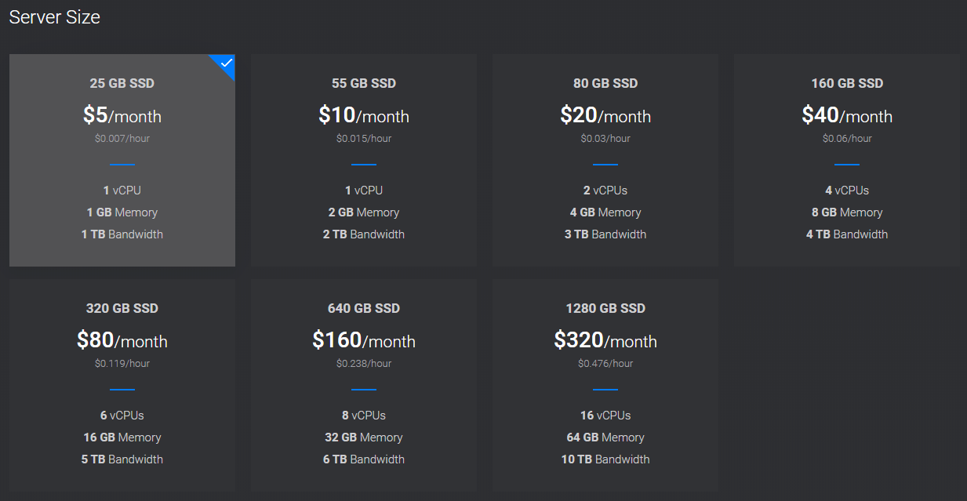Pick the 160 GB SSD $40/month plan
This screenshot has height=501, width=967.
pyautogui.click(x=846, y=160)
